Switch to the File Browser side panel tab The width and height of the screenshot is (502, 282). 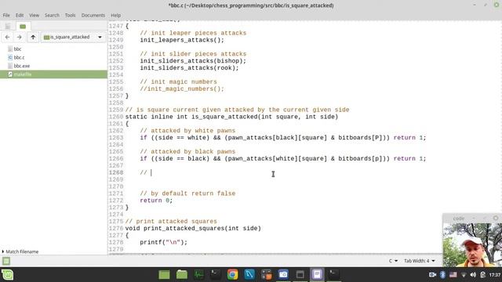point(23,26)
